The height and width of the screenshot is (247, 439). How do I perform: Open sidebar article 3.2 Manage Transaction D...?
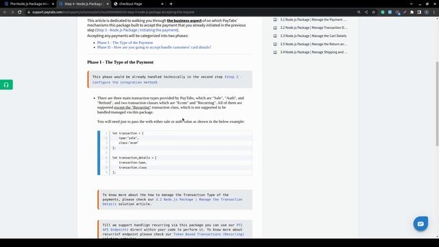(313, 27)
